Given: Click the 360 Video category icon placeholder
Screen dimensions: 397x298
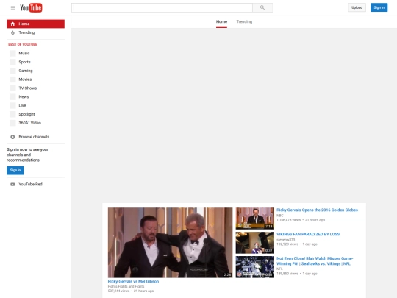Looking at the screenshot, I should pyautogui.click(x=12, y=123).
